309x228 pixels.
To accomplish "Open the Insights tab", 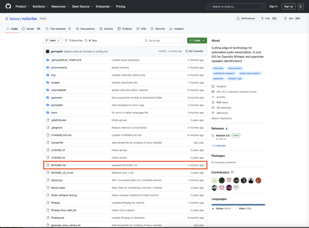I will coord(176,29).
